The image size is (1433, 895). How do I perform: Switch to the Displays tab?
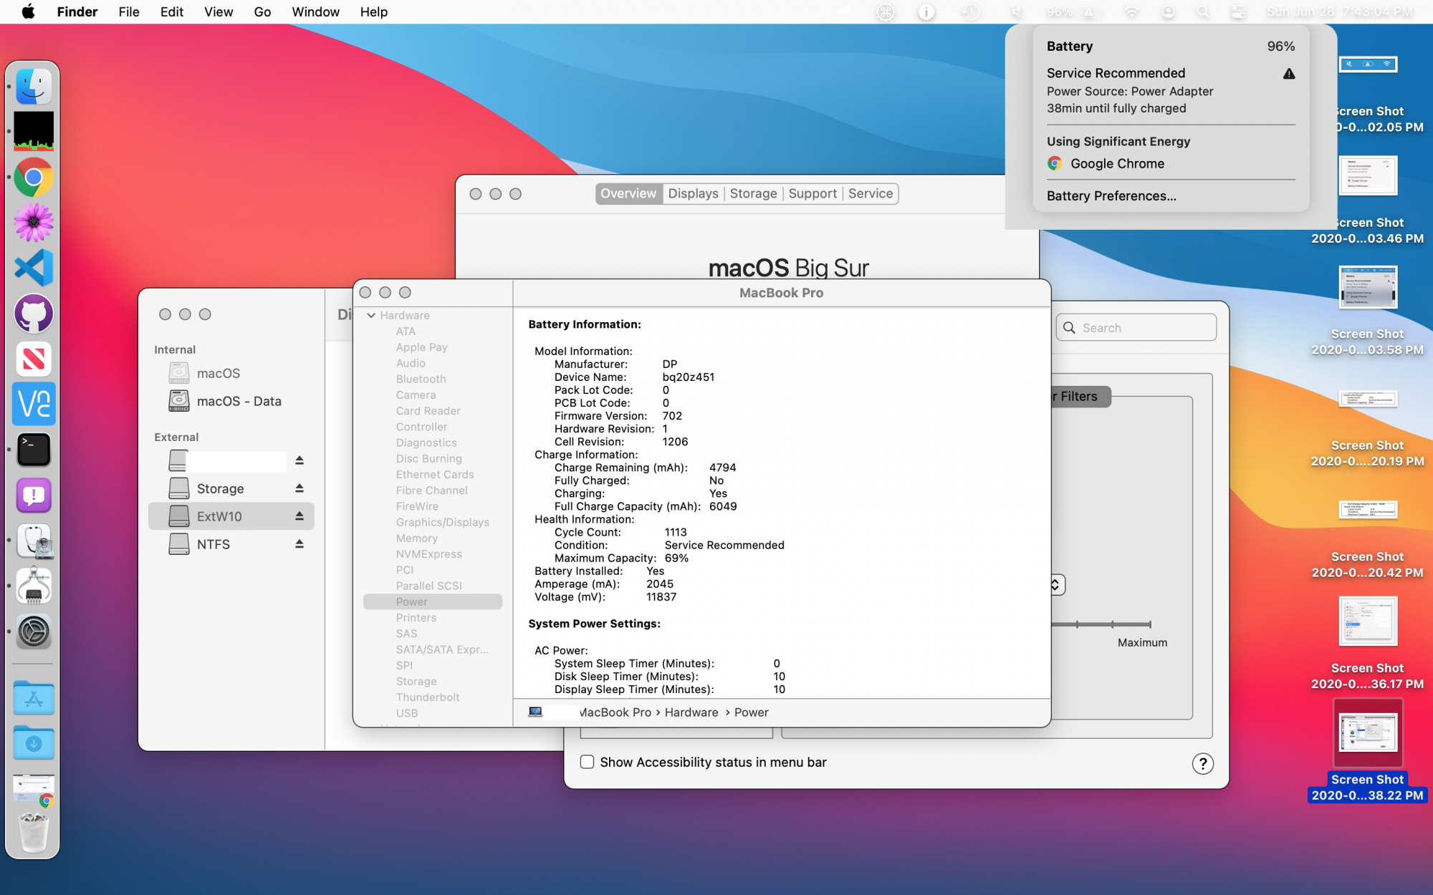point(693,193)
